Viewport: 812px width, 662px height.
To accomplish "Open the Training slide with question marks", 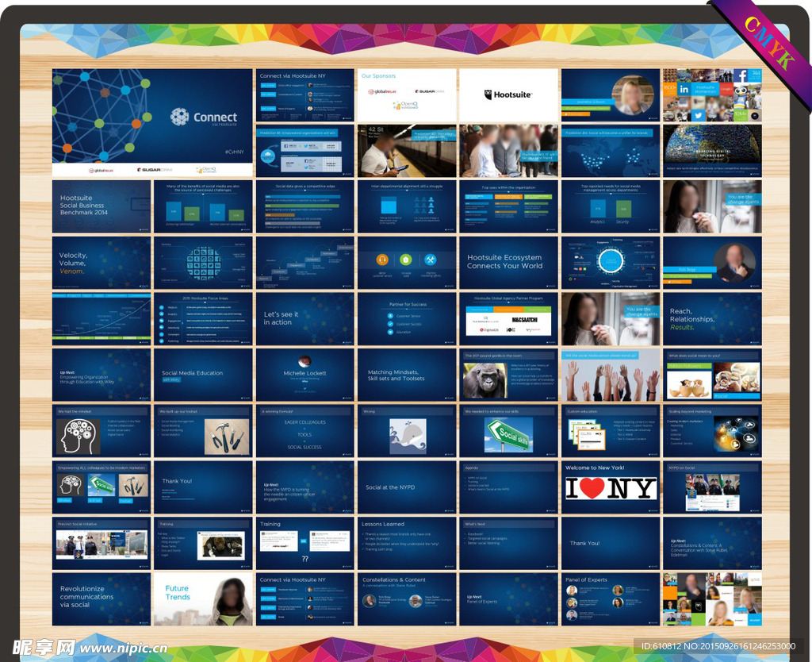I will pos(305,543).
